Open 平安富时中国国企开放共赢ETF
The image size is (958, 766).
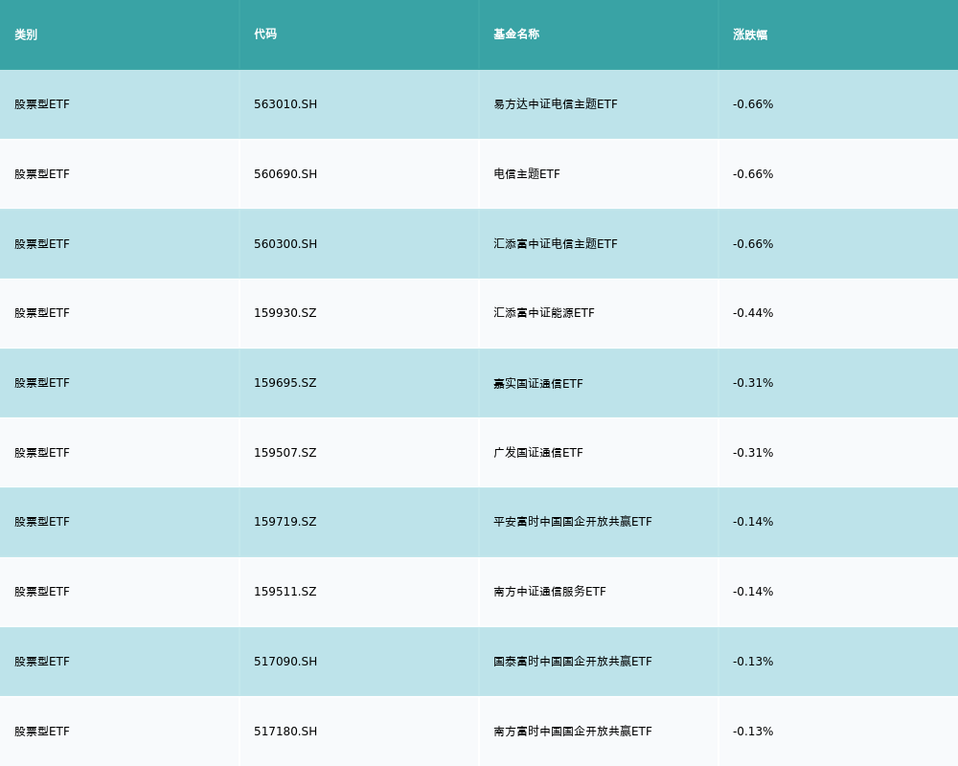coord(573,522)
